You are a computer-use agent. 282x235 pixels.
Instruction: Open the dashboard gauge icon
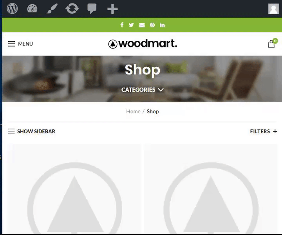click(x=32, y=9)
